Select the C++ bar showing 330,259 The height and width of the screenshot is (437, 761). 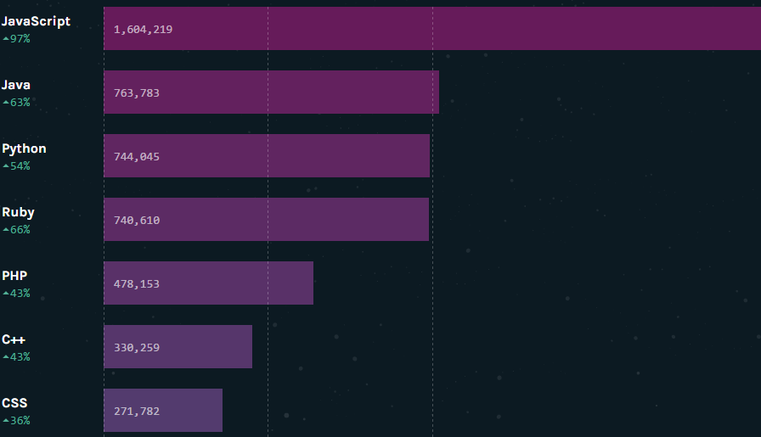[x=178, y=346]
